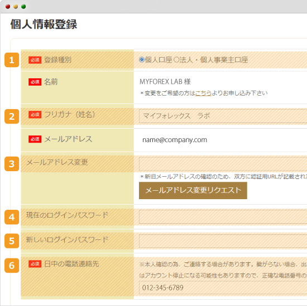
Task: Click the 名前 row label
Action: (x=51, y=82)
